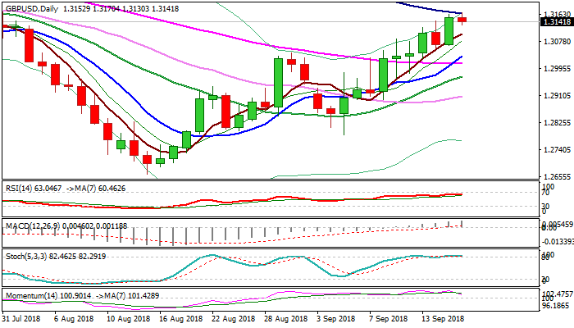Click the 1.28255 price axis label
Viewport: 574px width, 328px height.
557,123
